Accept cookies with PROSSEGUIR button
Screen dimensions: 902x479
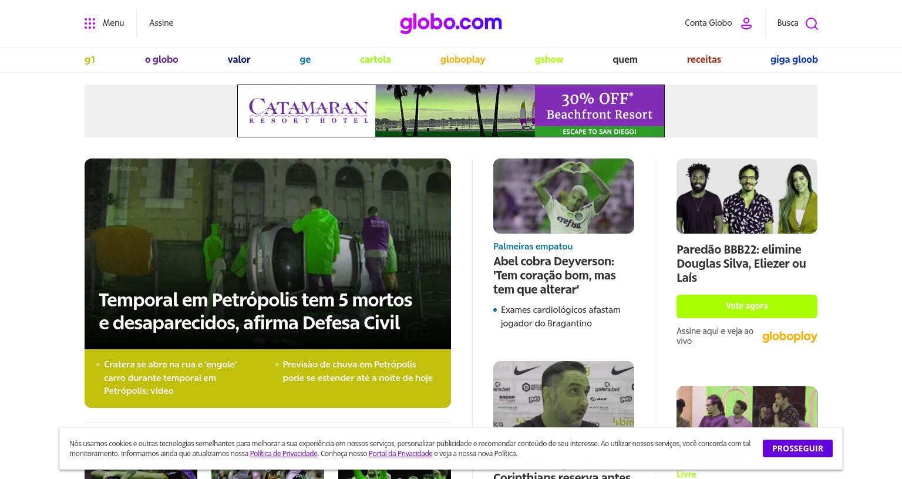[797, 448]
